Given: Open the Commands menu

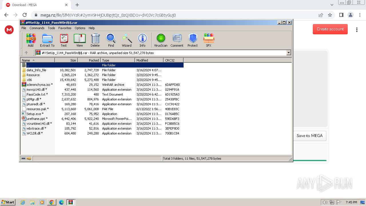Looking at the screenshot, I should click(37, 28).
